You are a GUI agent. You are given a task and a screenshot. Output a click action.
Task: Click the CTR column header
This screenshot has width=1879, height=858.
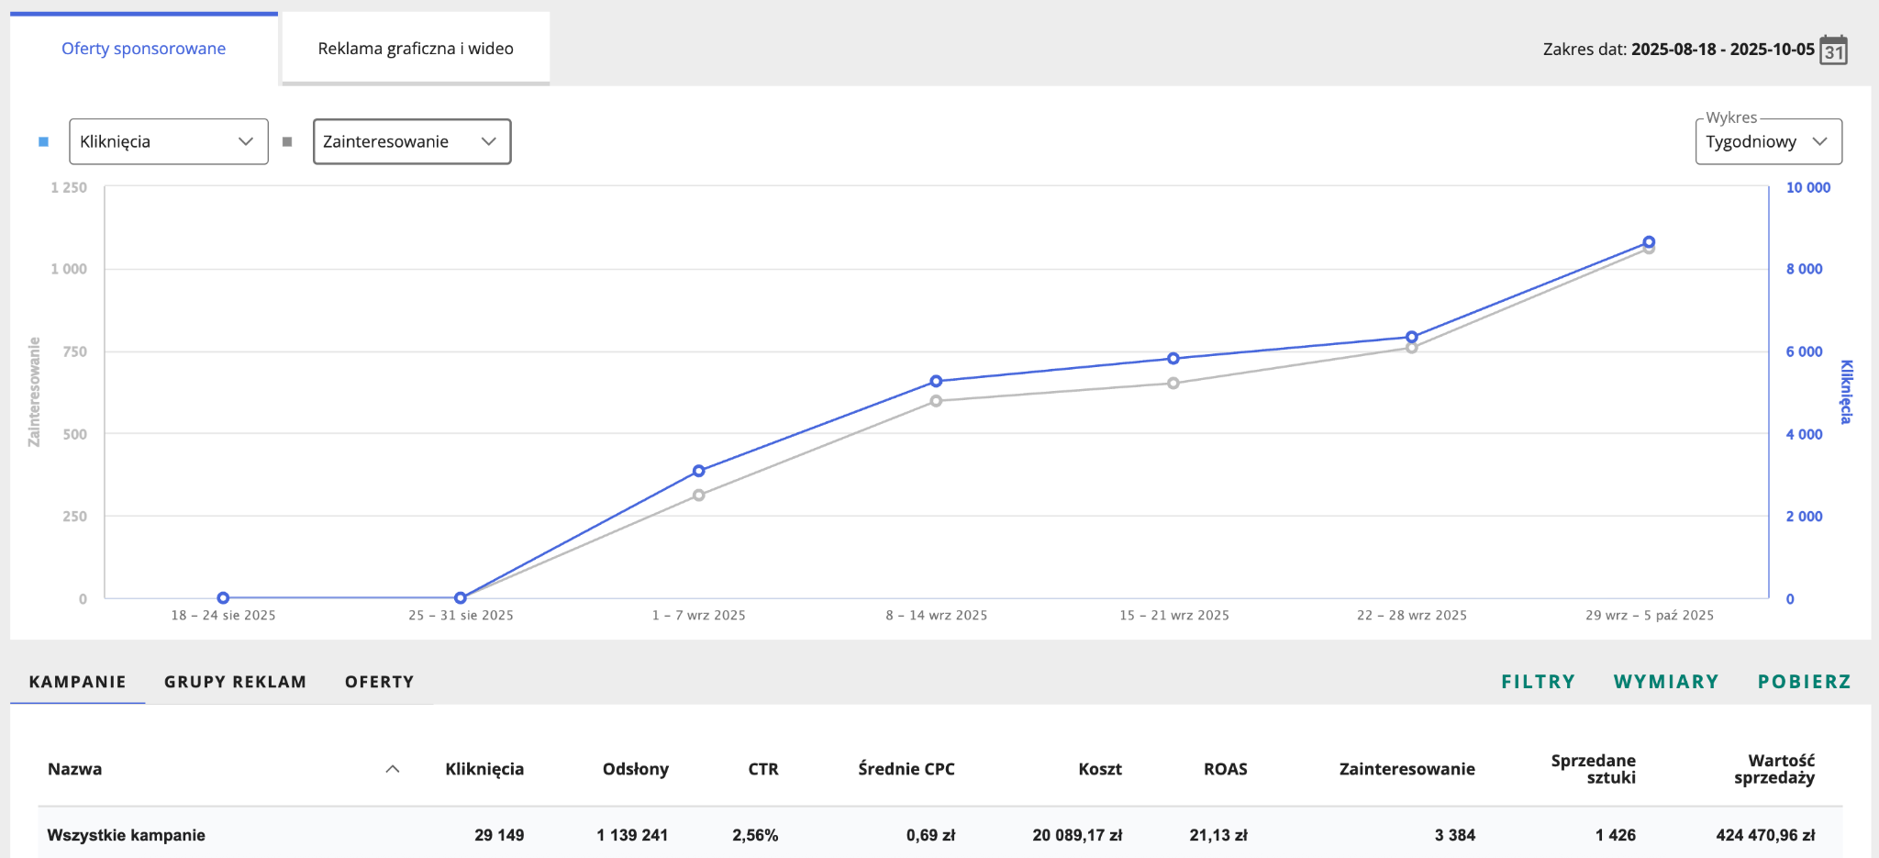763,769
